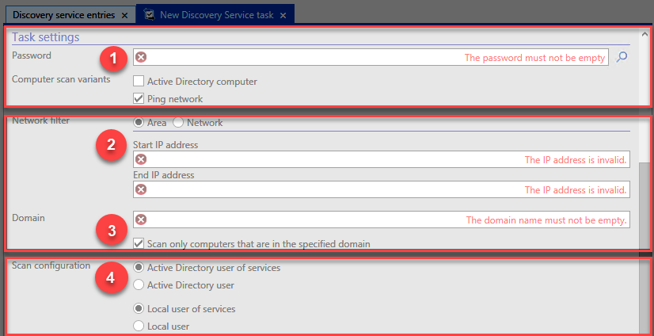Choose Active Directory user option
654x336 pixels.
[138, 285]
